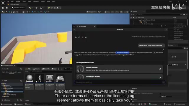Image resolution: width=189 pixels, height=106 pixels.
Task: Click the Stop playback square button
Action: tap(55, 8)
